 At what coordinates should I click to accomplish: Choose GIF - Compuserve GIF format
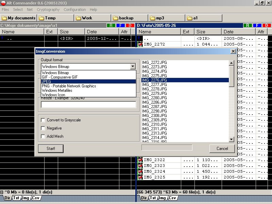point(88,77)
